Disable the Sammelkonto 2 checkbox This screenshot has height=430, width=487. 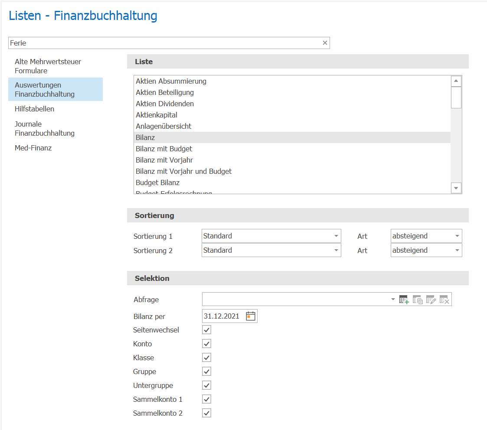206,413
